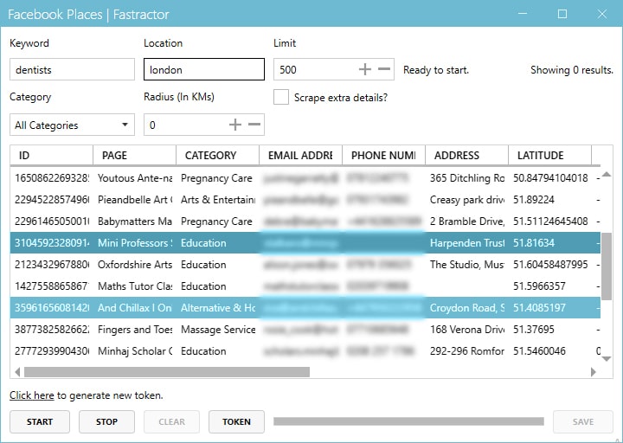Click the Alternative & Ho category cell
The height and width of the screenshot is (443, 623).
[218, 307]
